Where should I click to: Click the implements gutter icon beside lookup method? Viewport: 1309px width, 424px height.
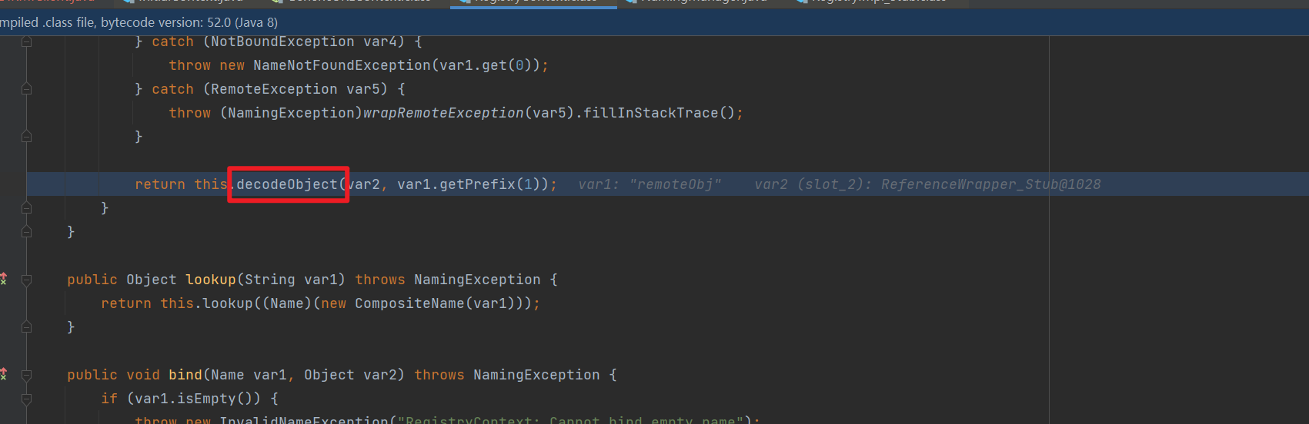point(4,279)
